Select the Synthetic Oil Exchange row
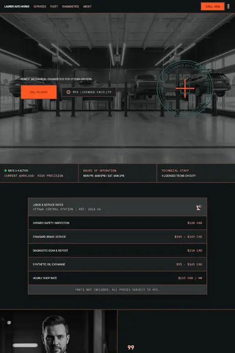This screenshot has width=235, height=353. [117, 264]
